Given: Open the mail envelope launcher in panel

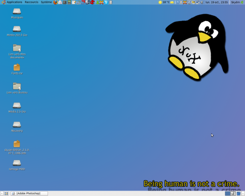Looking at the screenshot, I should click(60, 2).
